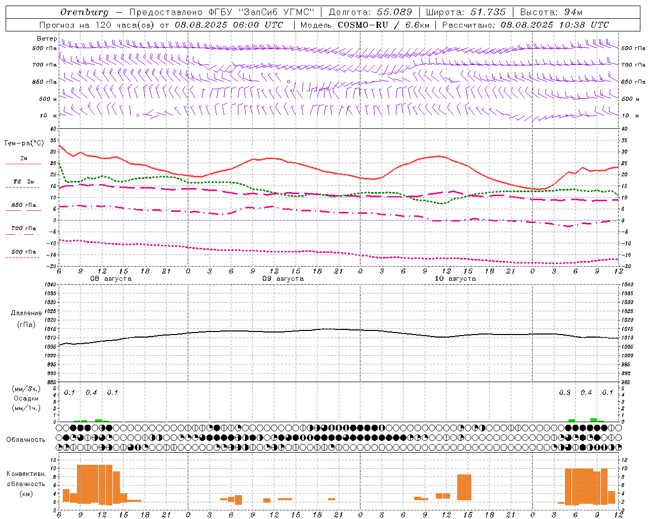648x519 pixels.
Task: Click the forecast start time "08.08.2025 06:00 UTC"
Action: [x=229, y=25]
